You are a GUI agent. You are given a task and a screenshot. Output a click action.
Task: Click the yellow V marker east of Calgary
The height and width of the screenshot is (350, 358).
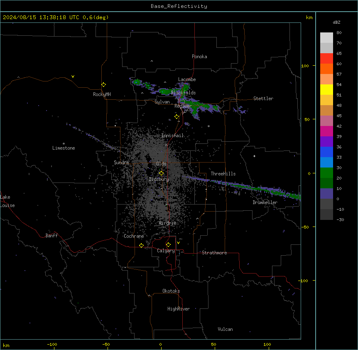click(178, 243)
